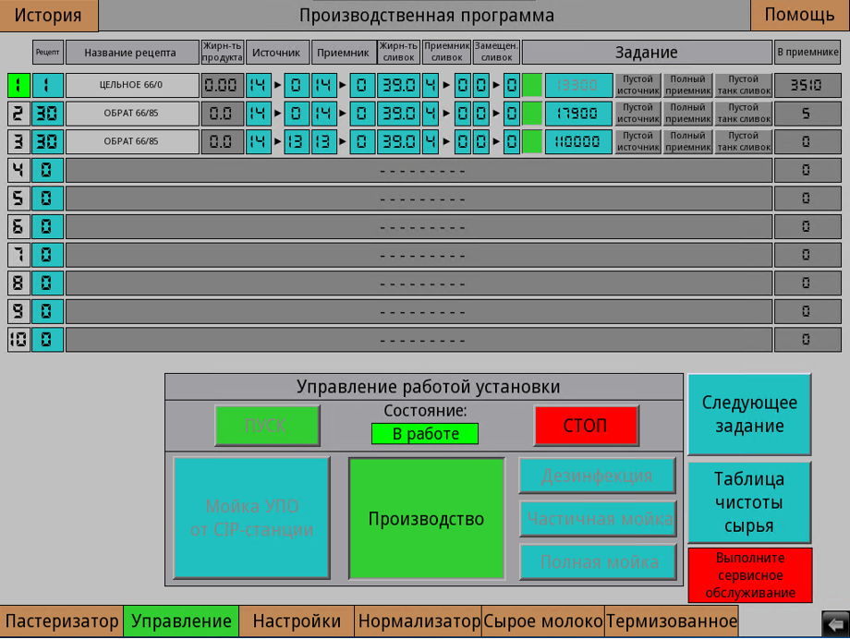Screen dimensions: 850x639
Task: Click the Помощь button
Action: tap(799, 15)
